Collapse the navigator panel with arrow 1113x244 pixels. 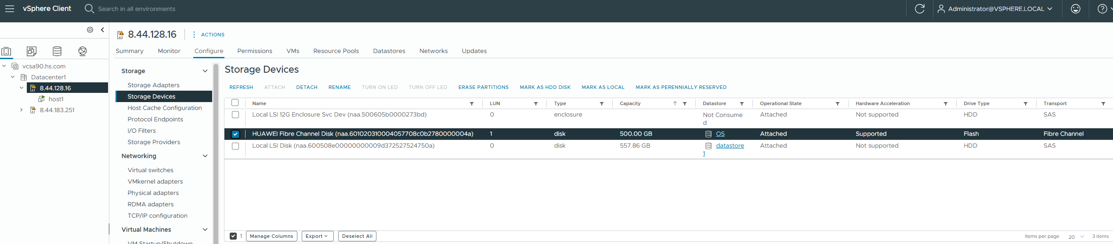[x=102, y=30]
